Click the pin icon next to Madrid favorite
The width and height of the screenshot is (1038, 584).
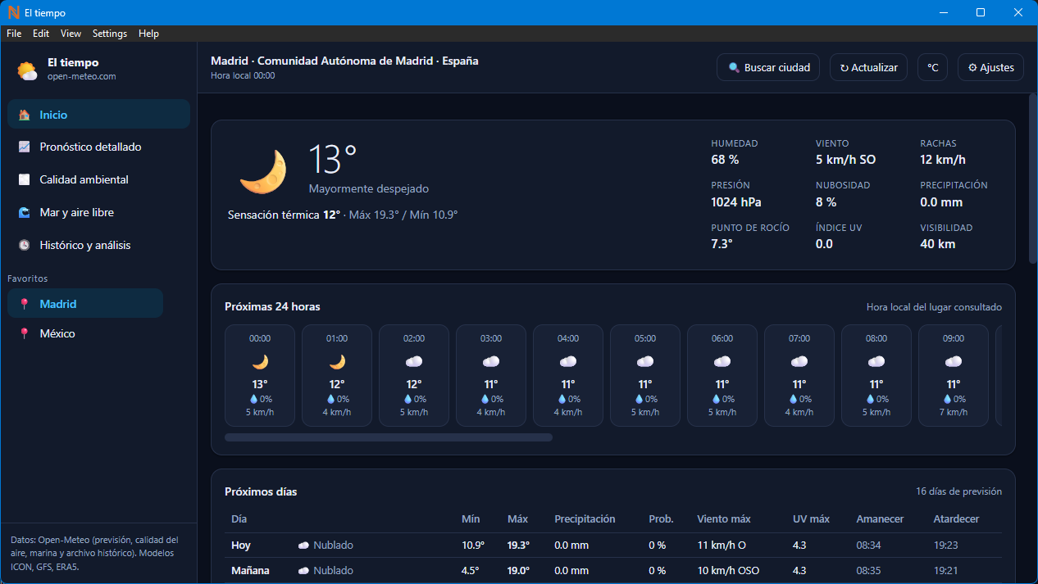[25, 304]
